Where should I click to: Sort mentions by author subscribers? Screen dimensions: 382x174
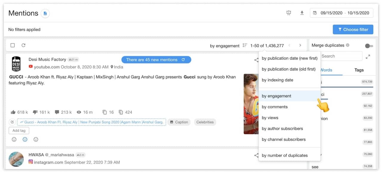[282, 128]
